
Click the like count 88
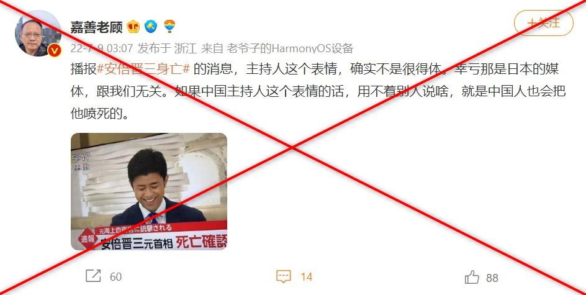[492, 278]
